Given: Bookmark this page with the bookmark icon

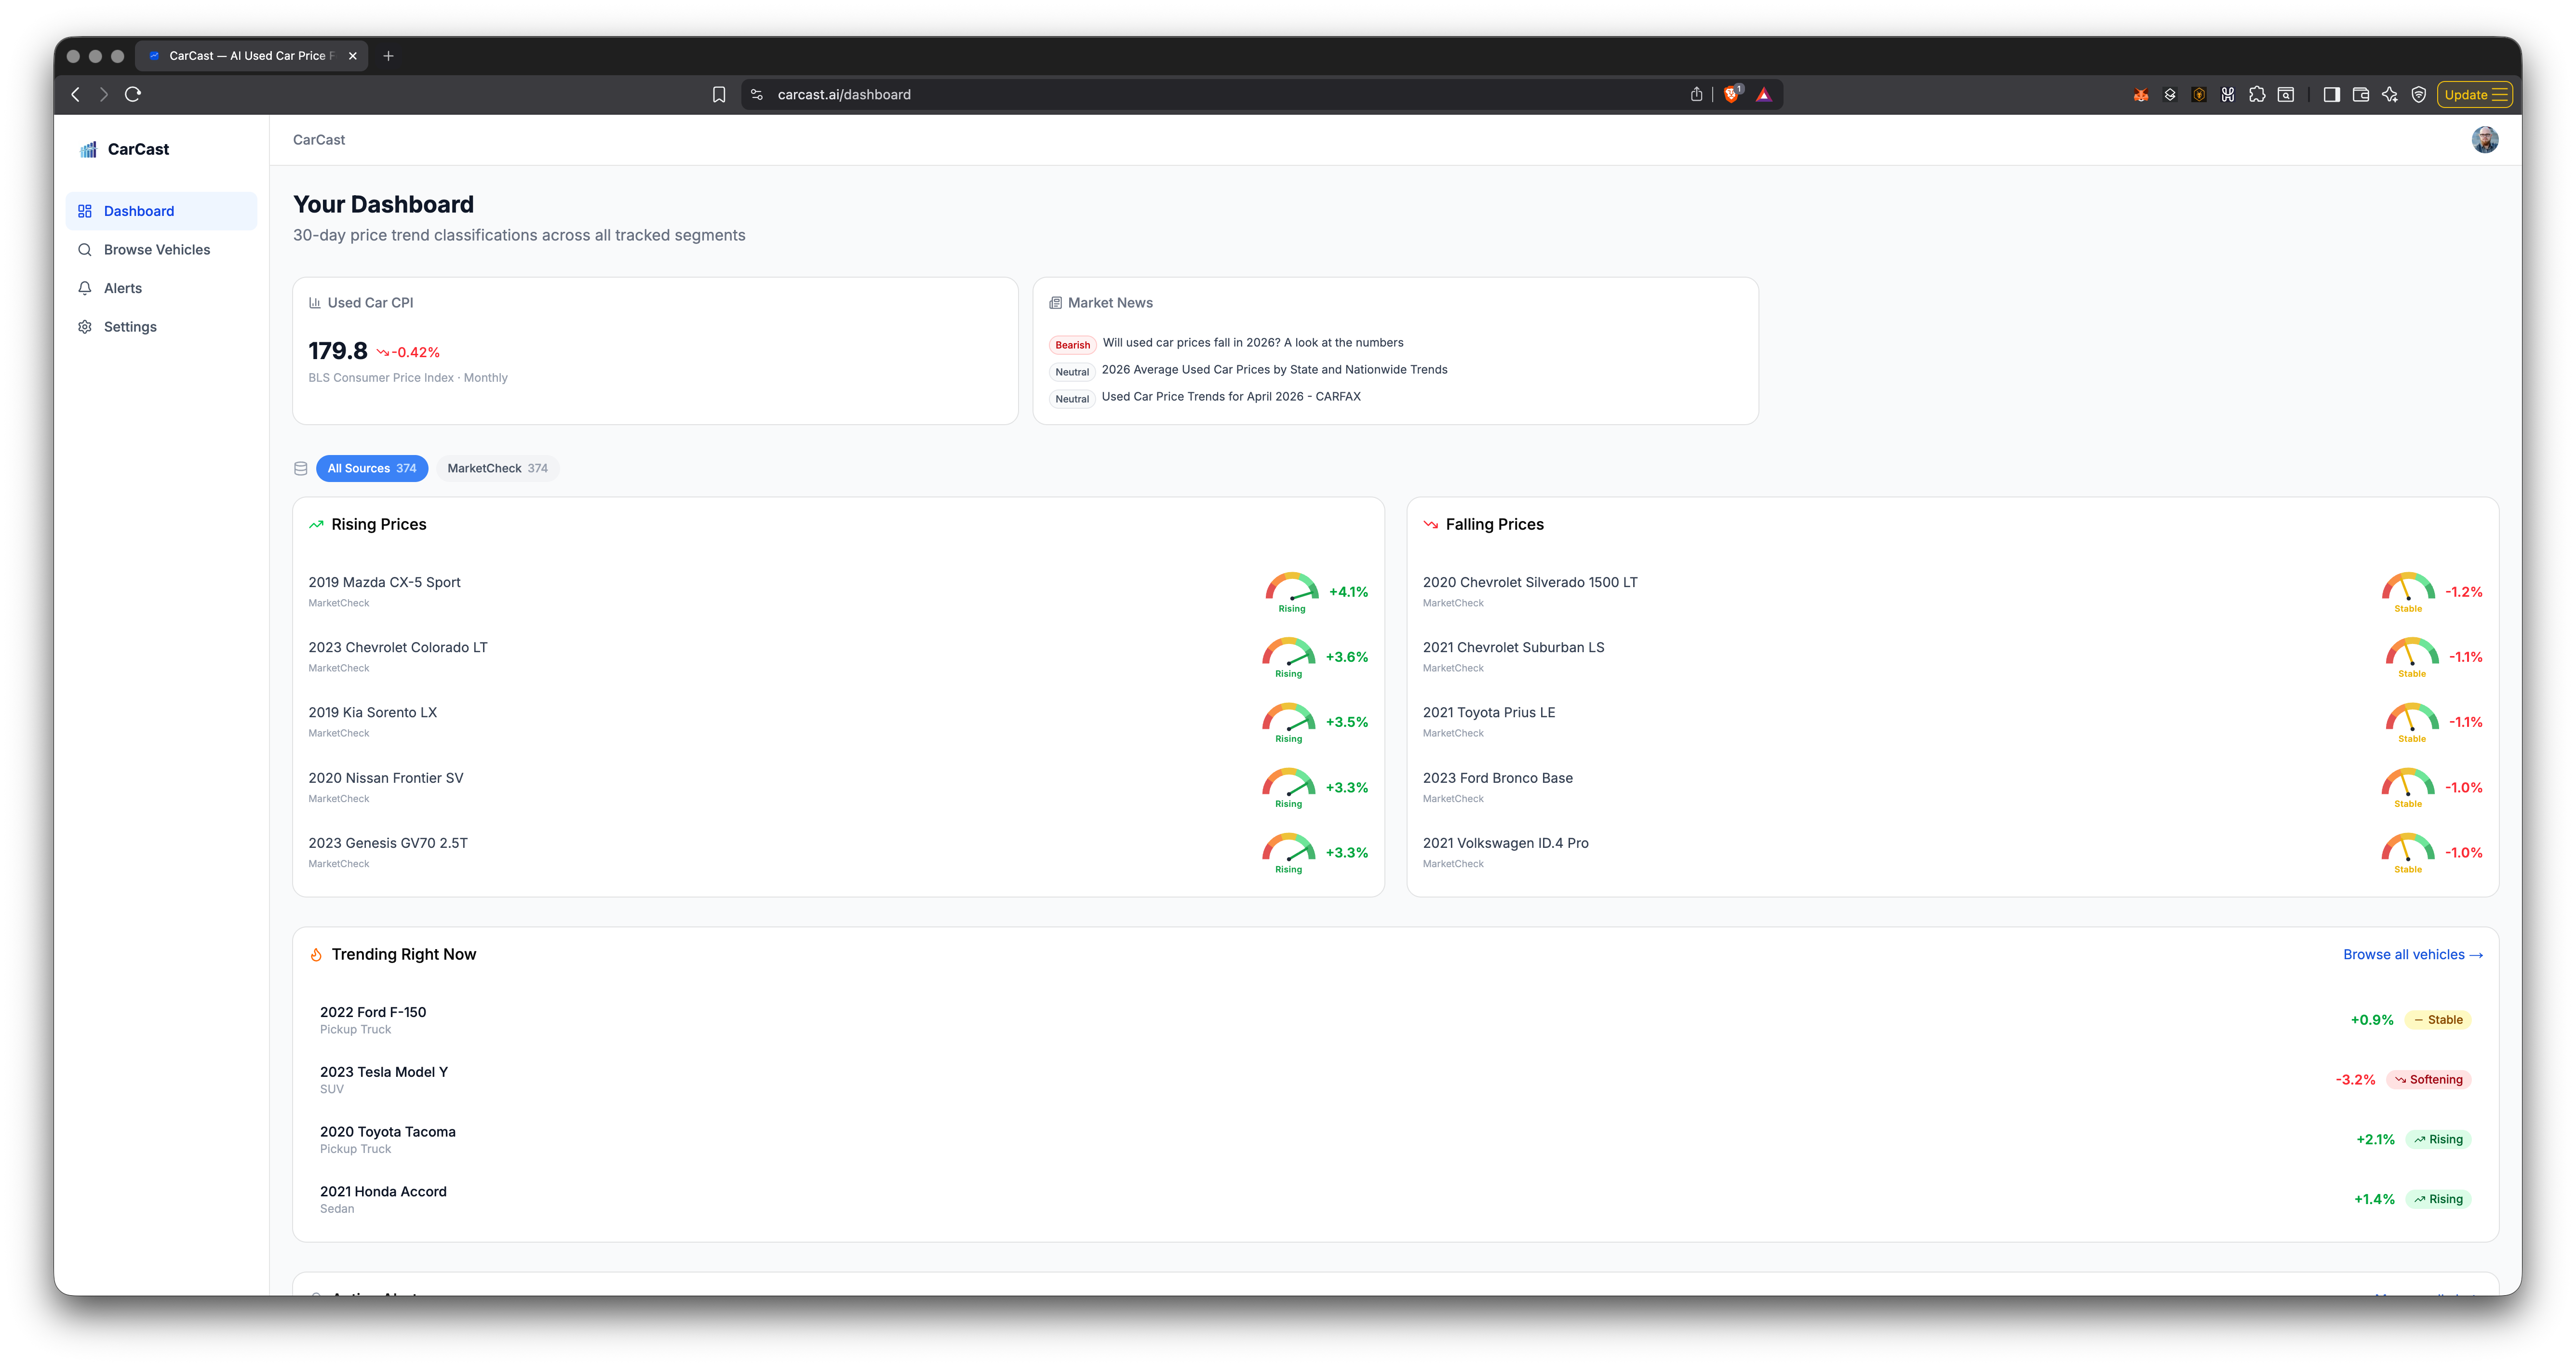Looking at the screenshot, I should point(719,94).
